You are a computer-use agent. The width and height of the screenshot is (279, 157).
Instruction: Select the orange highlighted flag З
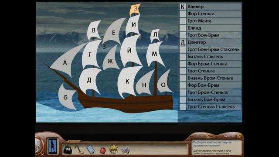136,9
